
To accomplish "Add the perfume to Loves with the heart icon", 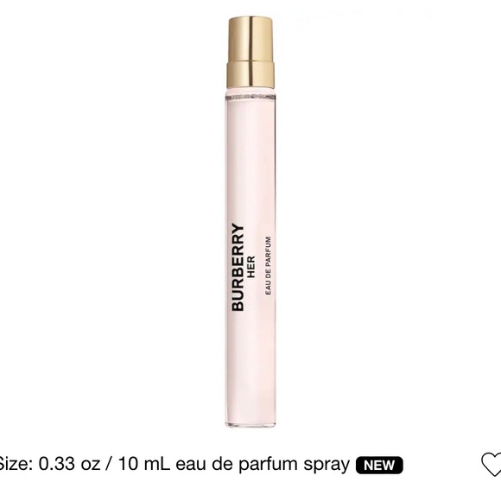I will 492,465.
